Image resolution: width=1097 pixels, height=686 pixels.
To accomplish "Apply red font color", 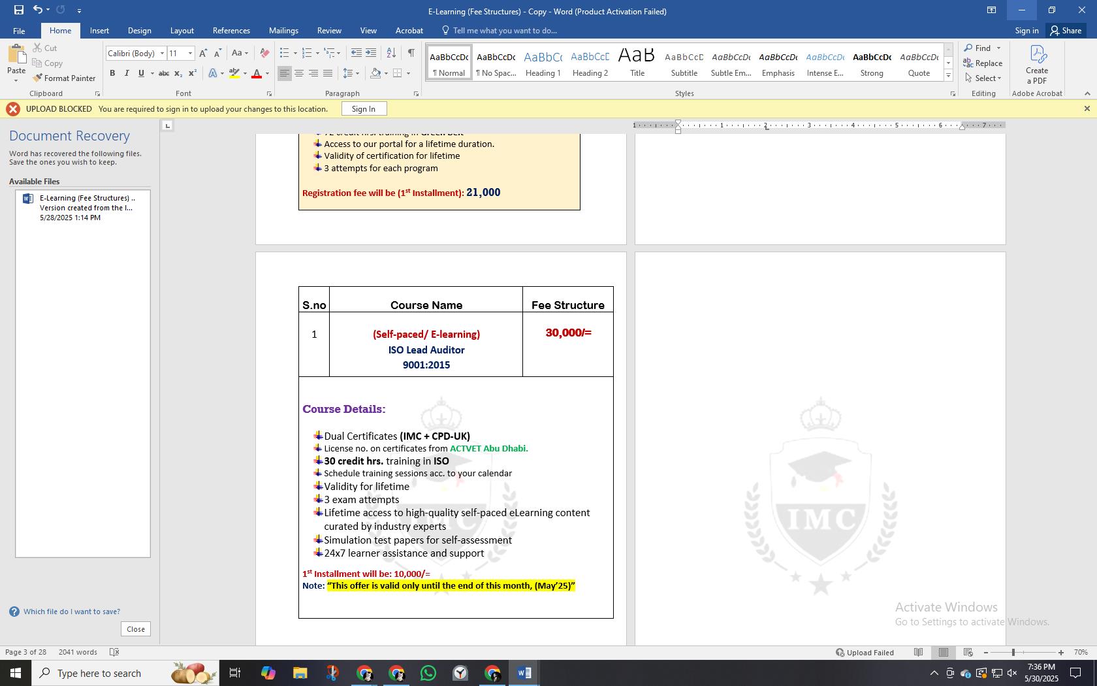I will coord(257,73).
